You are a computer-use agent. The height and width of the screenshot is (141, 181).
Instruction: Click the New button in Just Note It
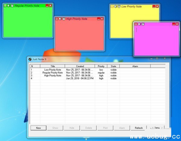pos(38,128)
